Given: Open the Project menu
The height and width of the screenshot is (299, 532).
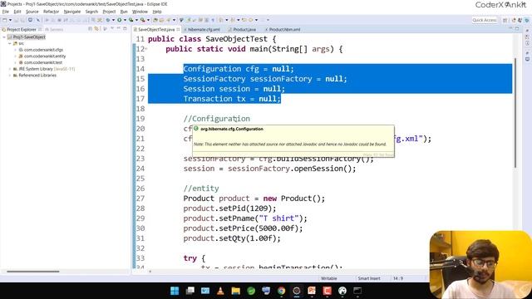Looking at the screenshot, I should (x=109, y=12).
